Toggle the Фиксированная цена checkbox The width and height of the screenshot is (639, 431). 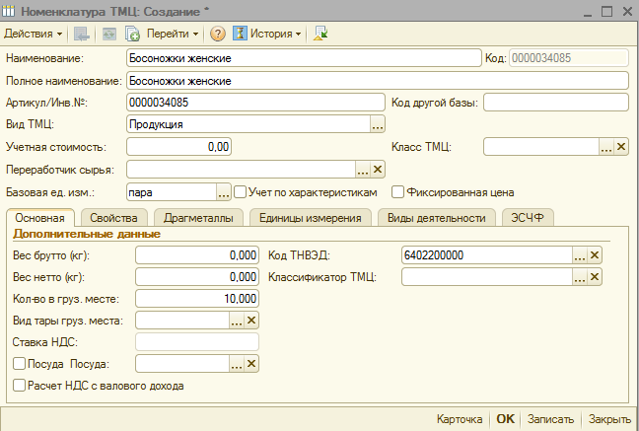(x=397, y=191)
